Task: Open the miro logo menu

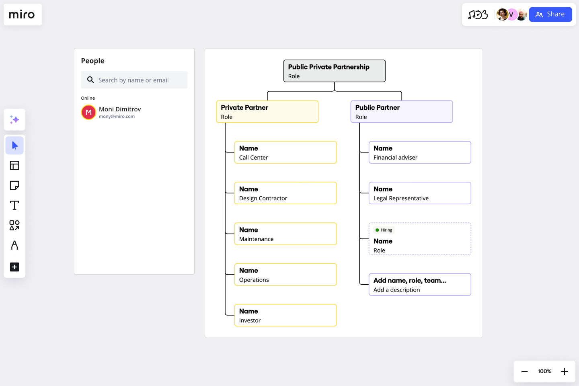Action: (x=23, y=14)
